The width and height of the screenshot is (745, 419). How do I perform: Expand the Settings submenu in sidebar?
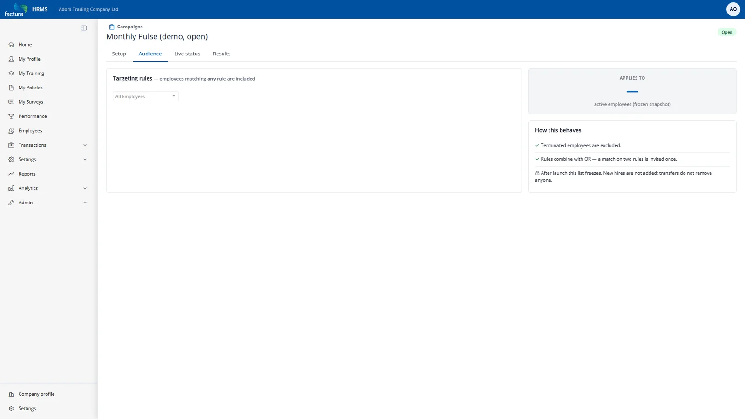pyautogui.click(x=85, y=160)
